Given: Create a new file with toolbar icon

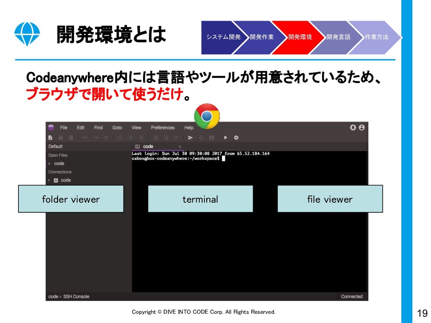Looking at the screenshot, I should click(51, 138).
